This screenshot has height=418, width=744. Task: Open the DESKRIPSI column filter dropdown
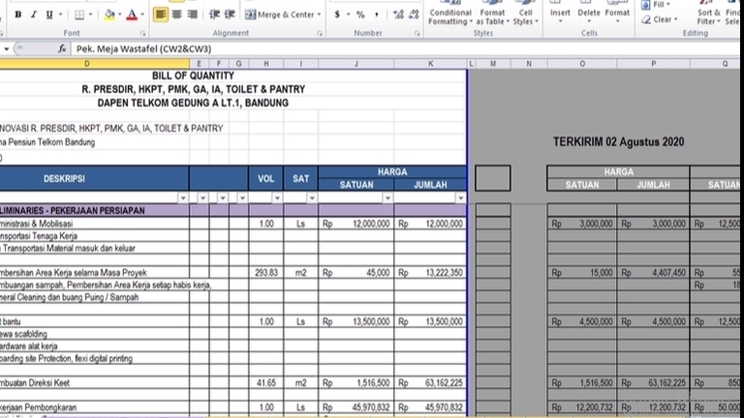[182, 197]
